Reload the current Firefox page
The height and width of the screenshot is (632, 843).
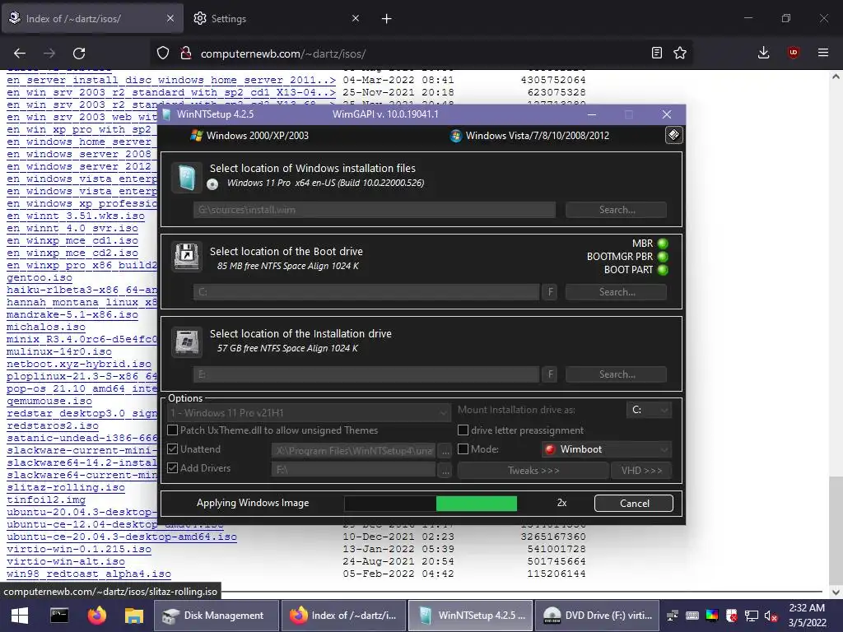[x=79, y=53]
